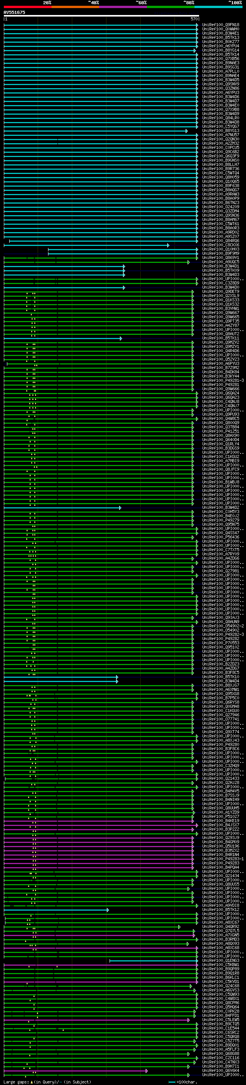Select hit label UniRef100_B9F9M9
Screen dimensions: 246x1085
220,254
